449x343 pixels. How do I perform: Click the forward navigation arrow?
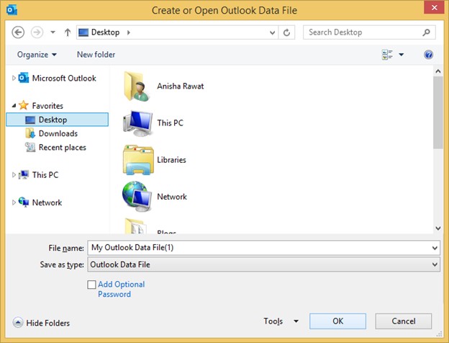click(x=37, y=32)
